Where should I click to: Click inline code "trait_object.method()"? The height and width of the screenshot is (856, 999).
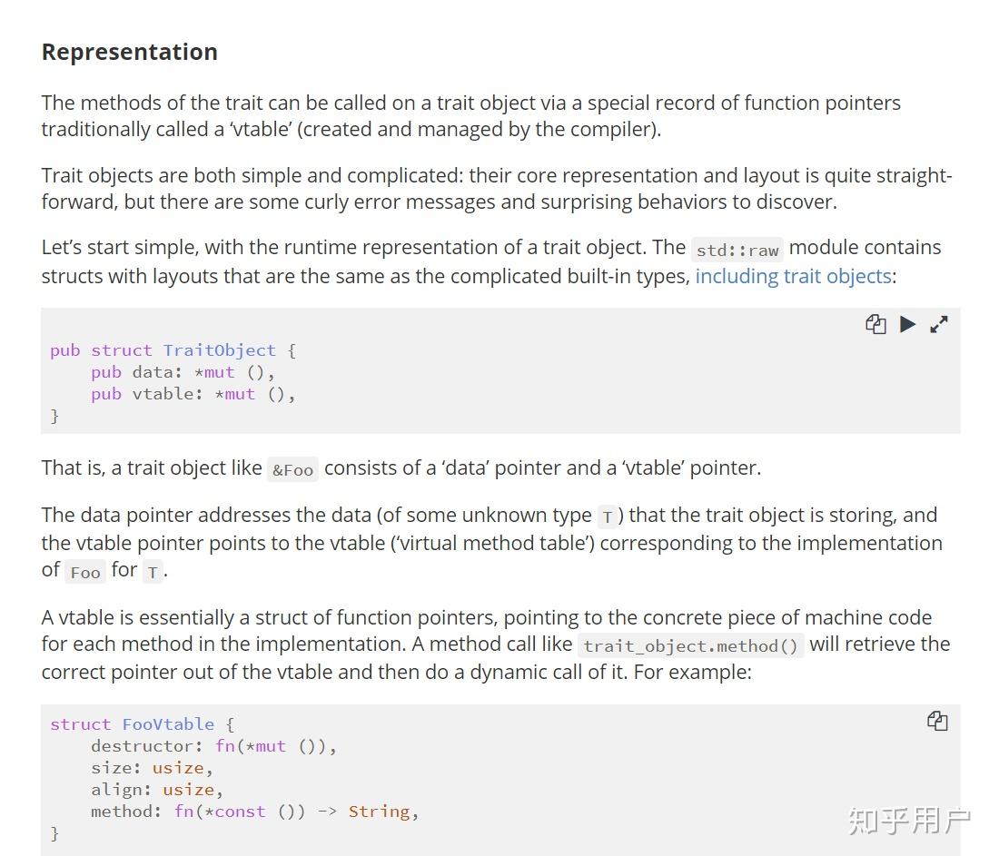click(691, 646)
